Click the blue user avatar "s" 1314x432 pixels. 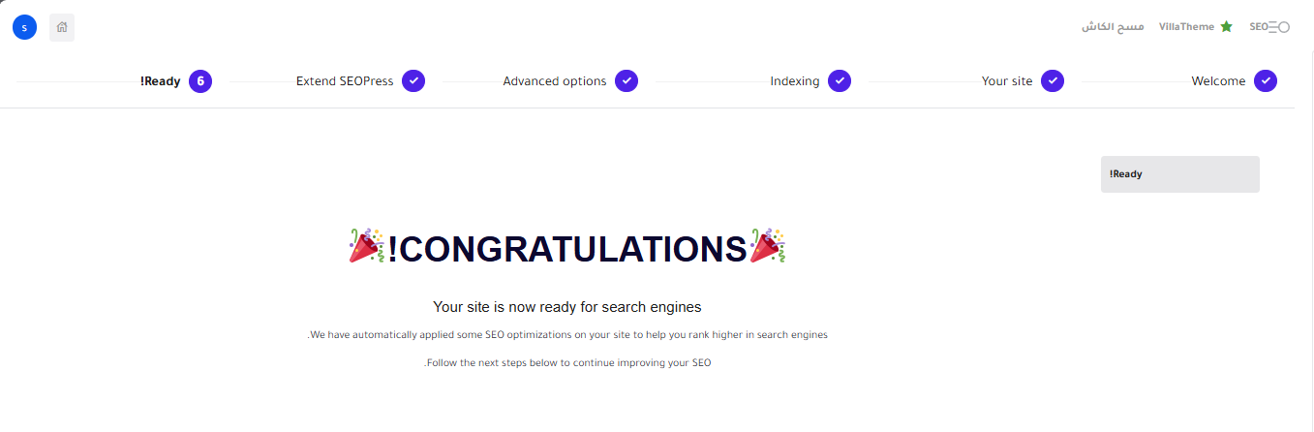coord(24,27)
